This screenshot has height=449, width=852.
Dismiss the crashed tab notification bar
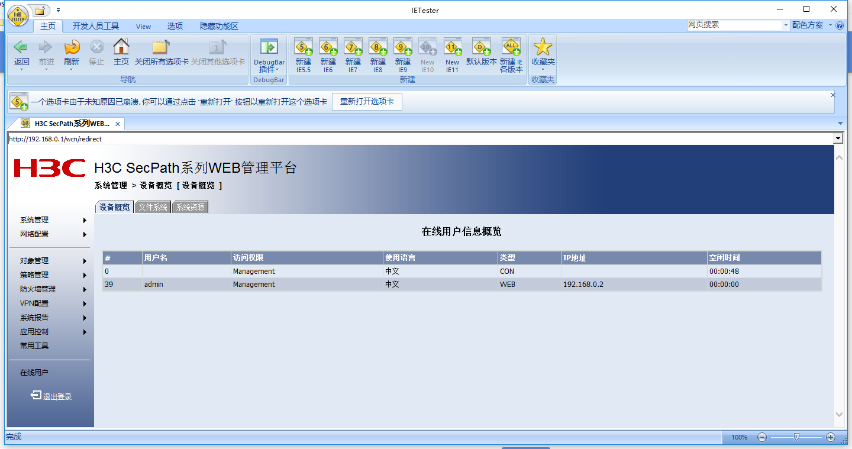pyautogui.click(x=833, y=95)
